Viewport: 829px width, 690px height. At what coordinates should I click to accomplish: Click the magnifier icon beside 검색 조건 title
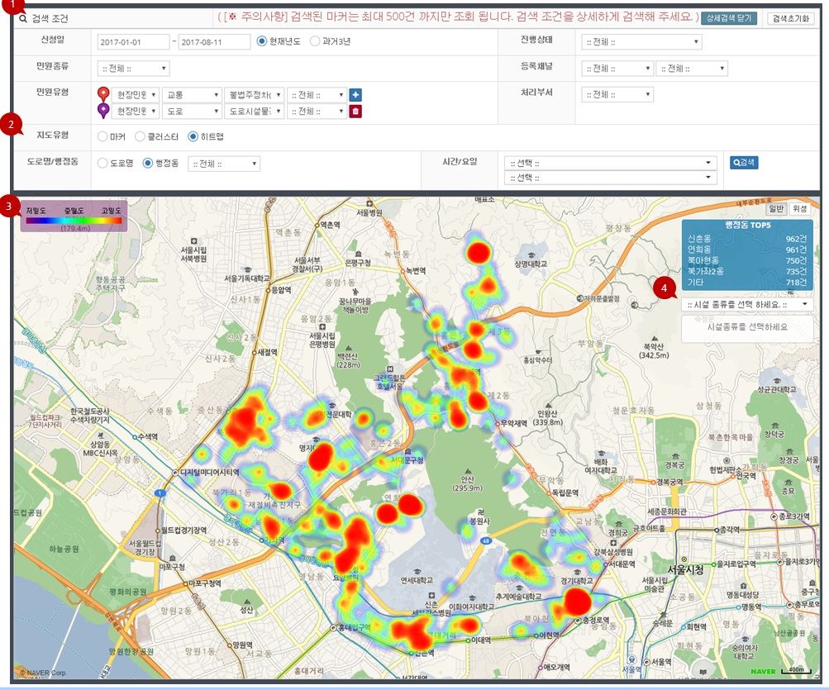(22, 17)
